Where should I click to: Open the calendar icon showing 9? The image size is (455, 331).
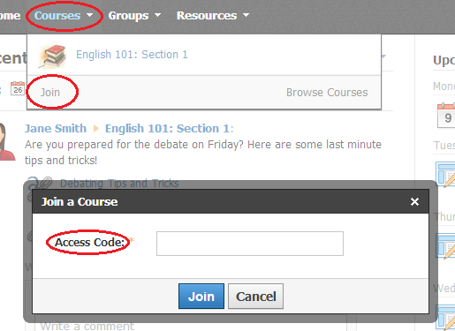pos(446,116)
